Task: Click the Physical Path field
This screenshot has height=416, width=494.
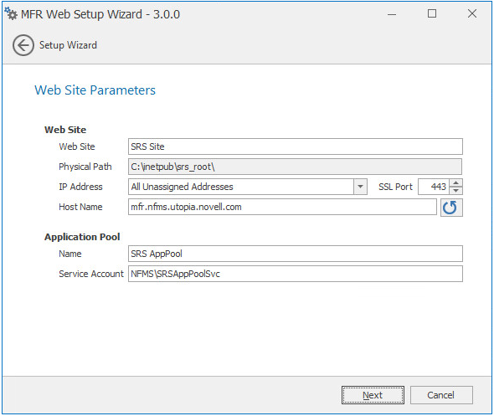Action: point(296,167)
